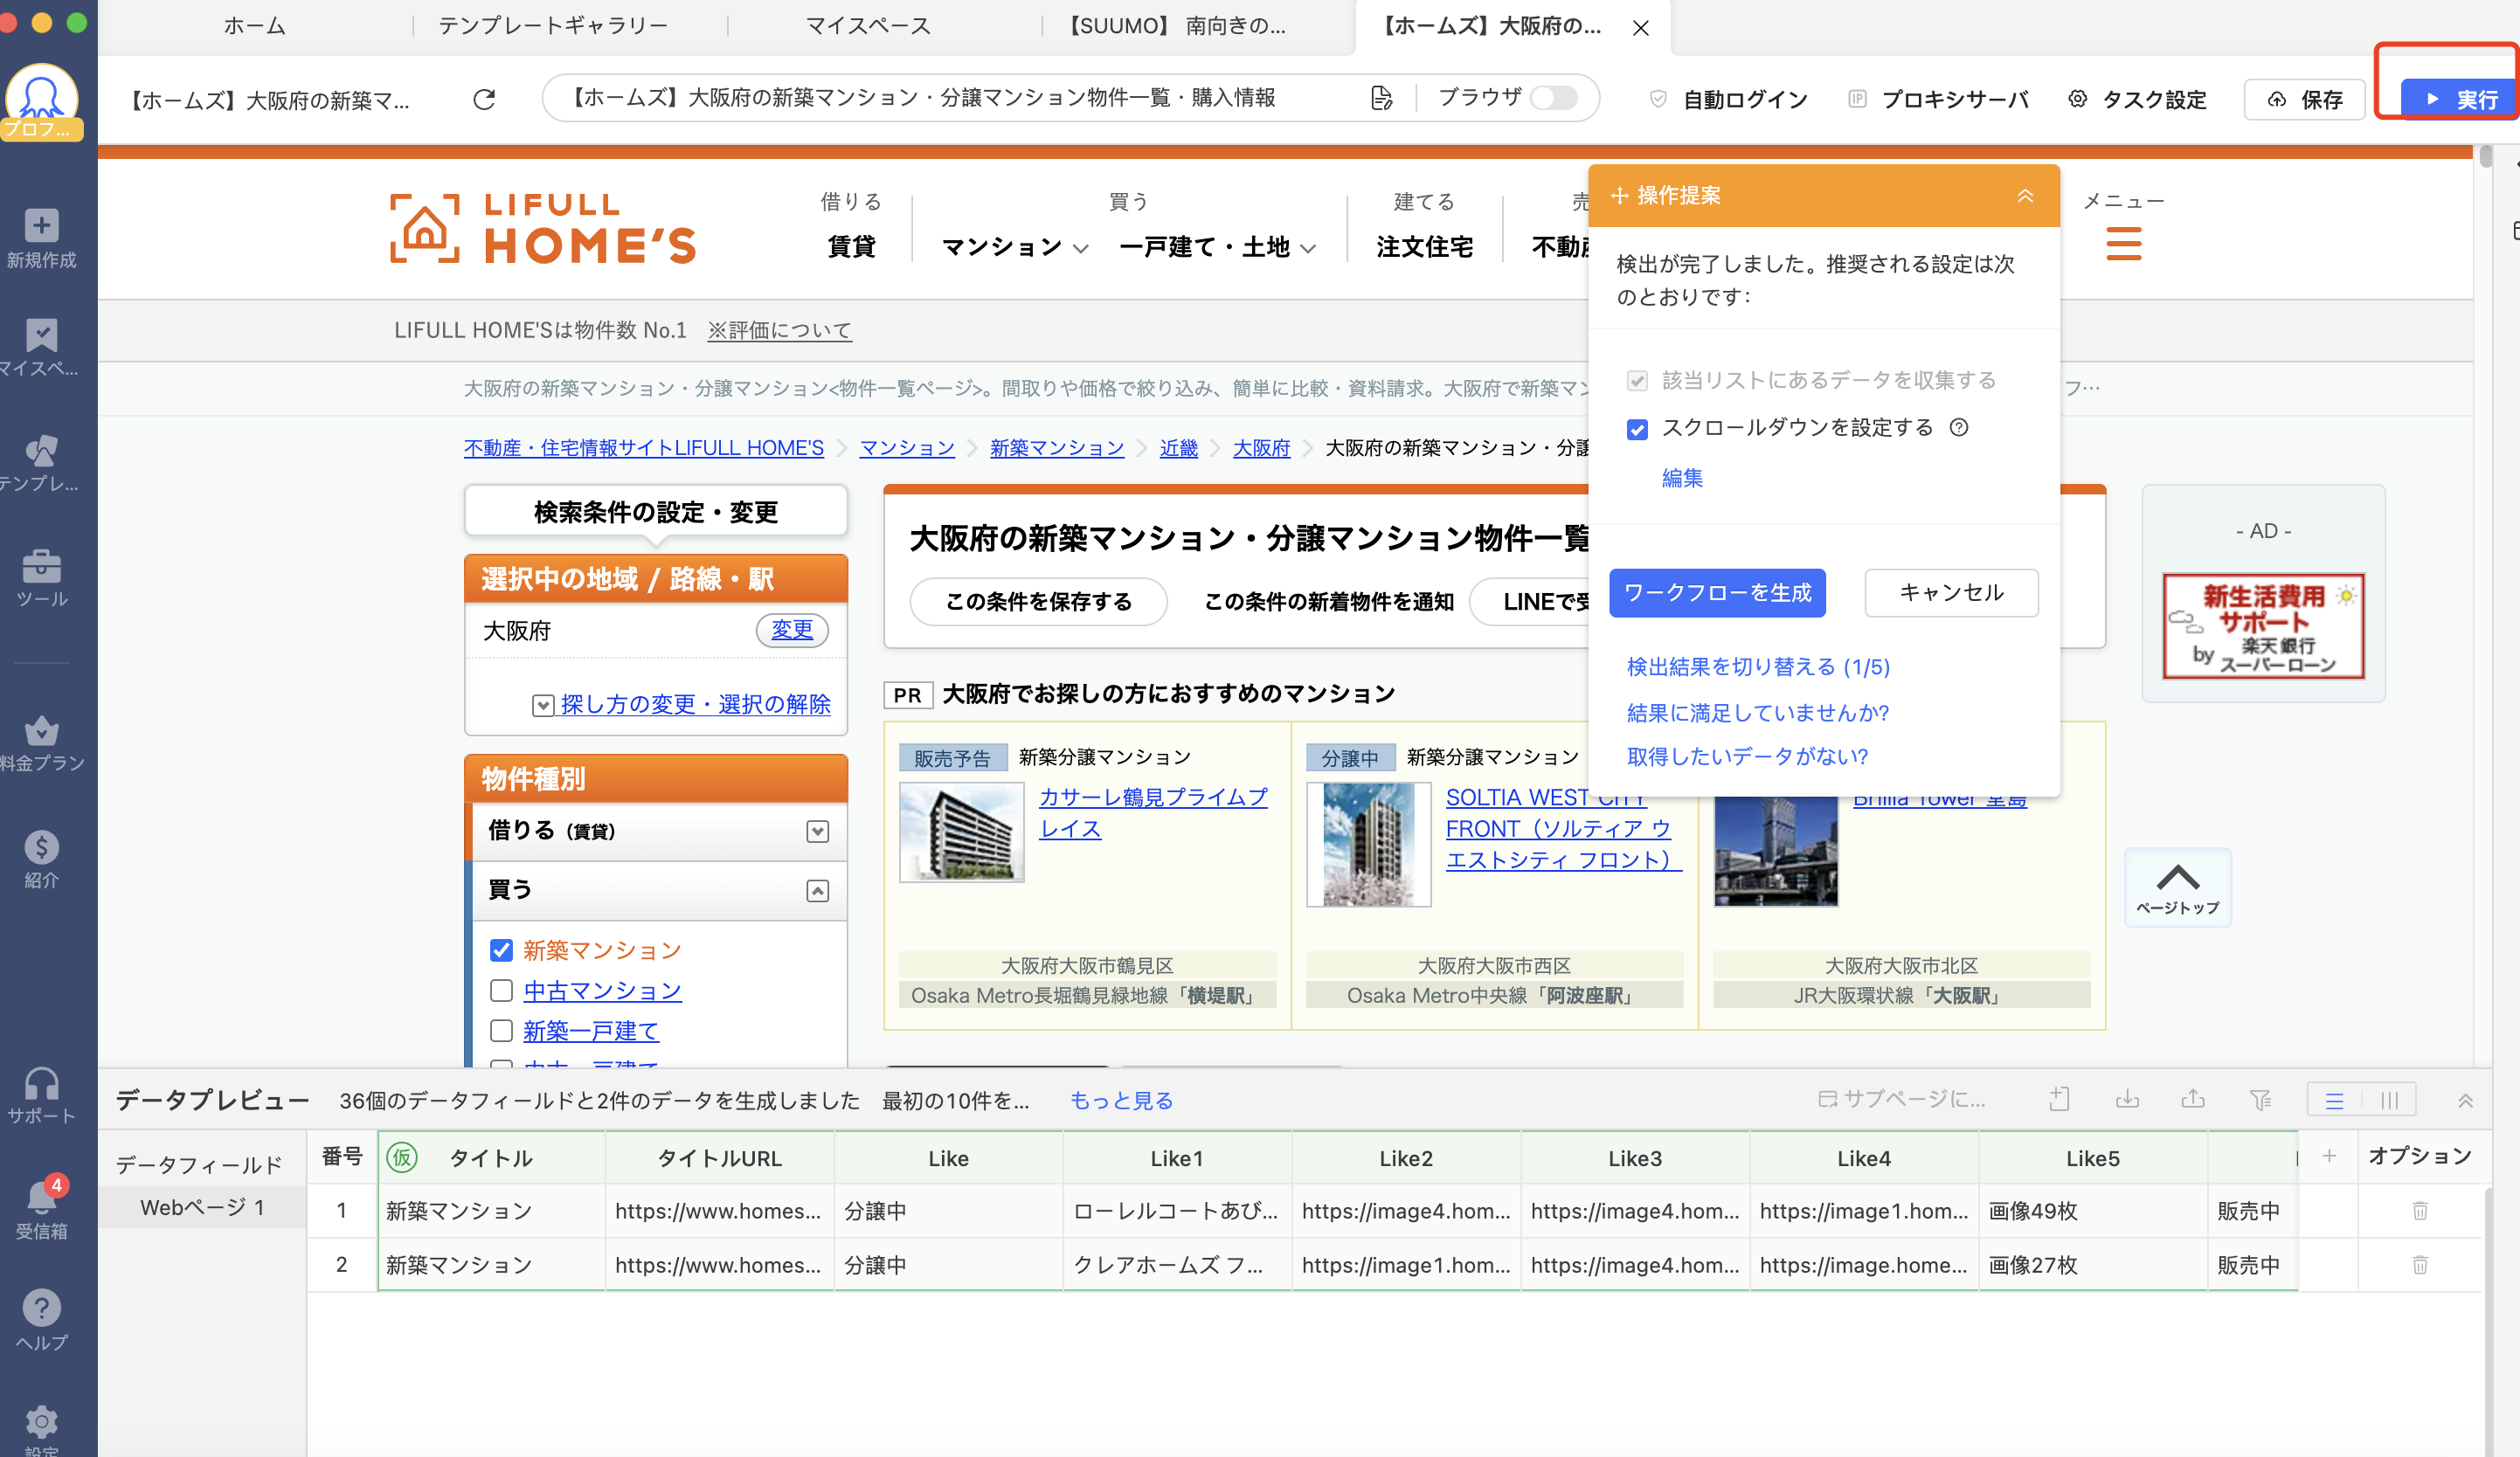Open the hamburger メニュー icon
The height and width of the screenshot is (1457, 2520).
coord(2123,243)
